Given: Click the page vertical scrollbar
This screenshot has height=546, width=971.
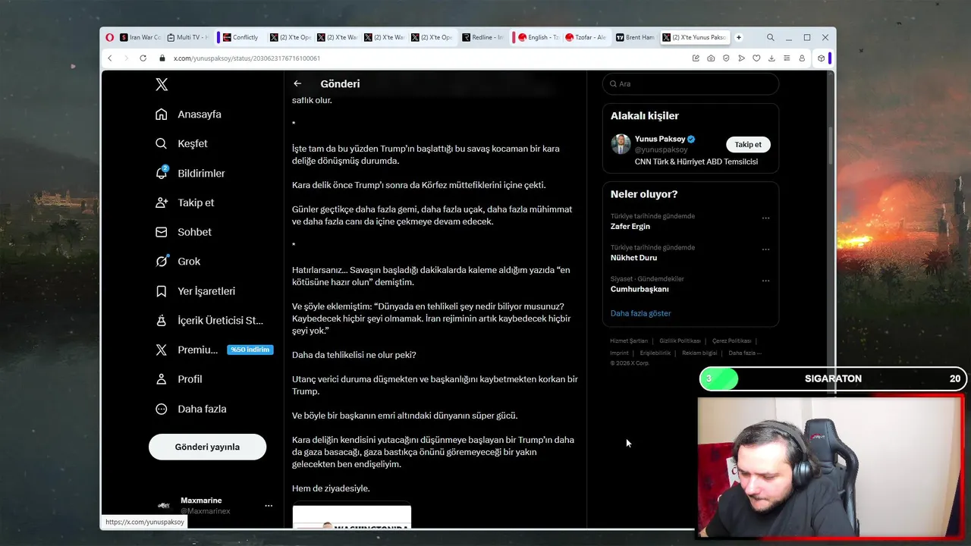Looking at the screenshot, I should click(x=832, y=144).
